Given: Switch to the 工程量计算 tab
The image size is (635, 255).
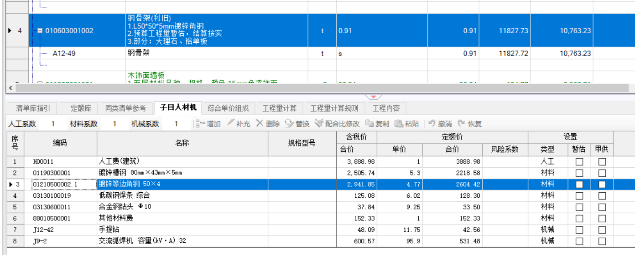Looking at the screenshot, I should 279,108.
